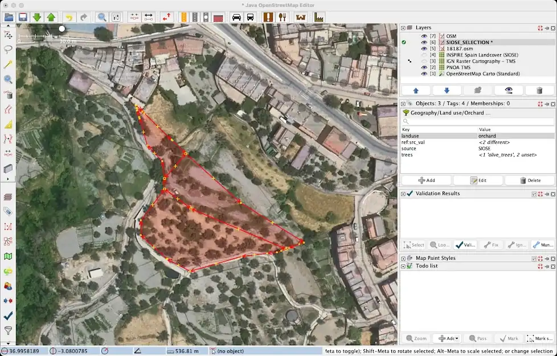Show the INSPIRE Spain Landcover layer
This screenshot has height=356, width=557.
(424, 55)
